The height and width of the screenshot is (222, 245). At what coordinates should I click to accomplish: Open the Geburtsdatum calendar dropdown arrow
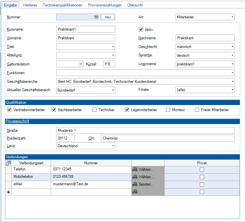click(81, 64)
